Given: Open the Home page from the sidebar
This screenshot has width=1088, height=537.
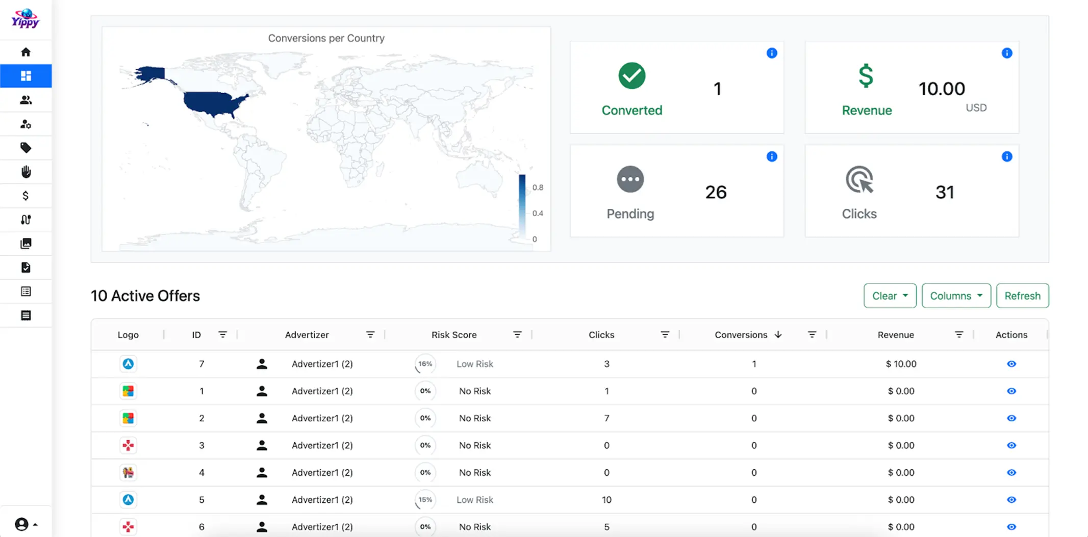Looking at the screenshot, I should click(26, 51).
